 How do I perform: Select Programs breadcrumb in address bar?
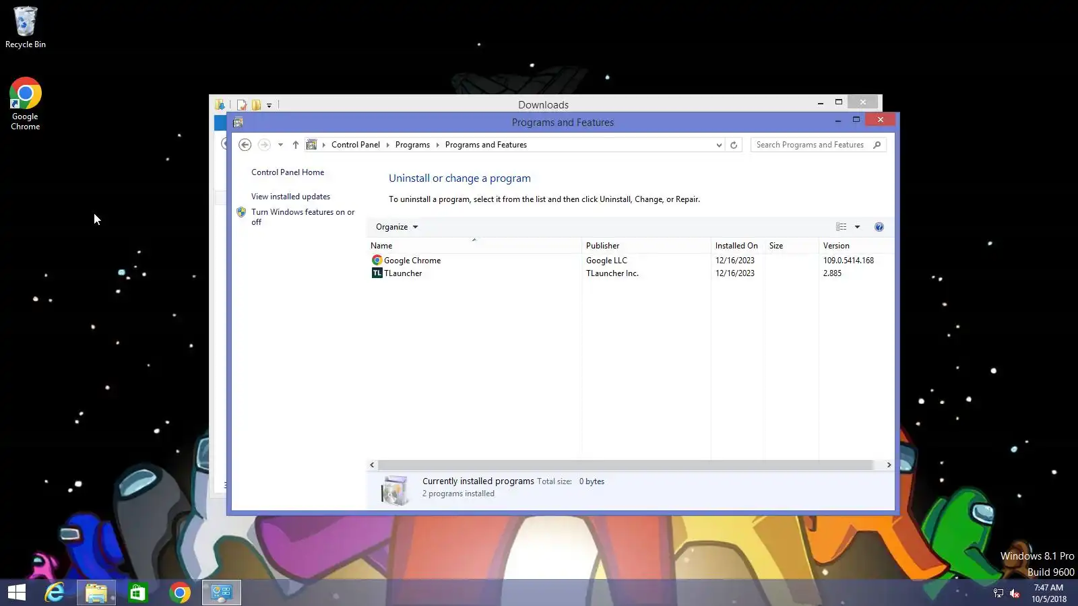[412, 145]
